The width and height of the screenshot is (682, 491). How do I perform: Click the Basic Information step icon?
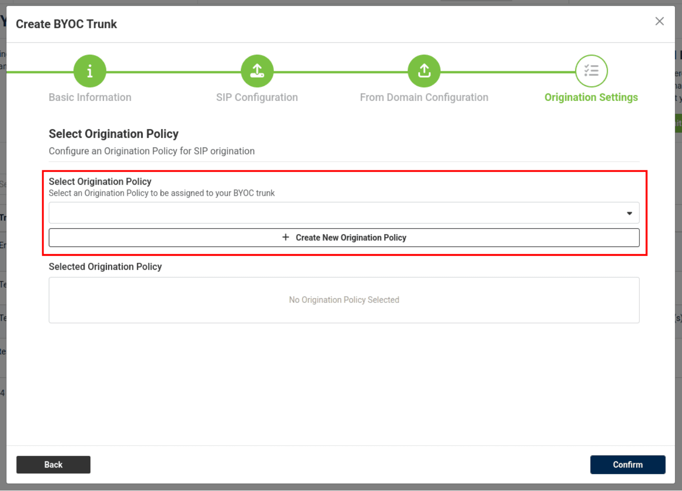90,71
